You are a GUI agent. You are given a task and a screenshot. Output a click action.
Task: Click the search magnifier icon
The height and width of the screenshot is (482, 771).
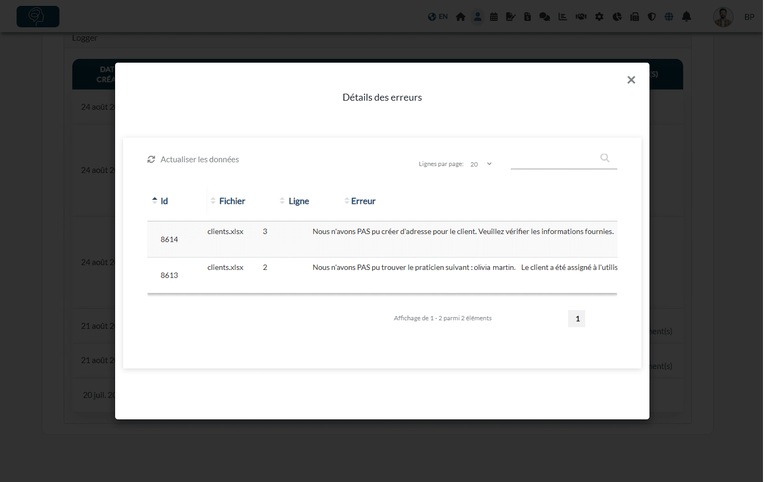tap(605, 158)
